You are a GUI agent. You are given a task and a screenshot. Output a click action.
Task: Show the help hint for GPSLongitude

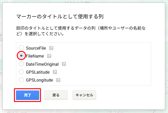(58, 80)
